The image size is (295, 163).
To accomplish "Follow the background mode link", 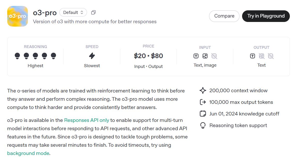I will 28,153.
